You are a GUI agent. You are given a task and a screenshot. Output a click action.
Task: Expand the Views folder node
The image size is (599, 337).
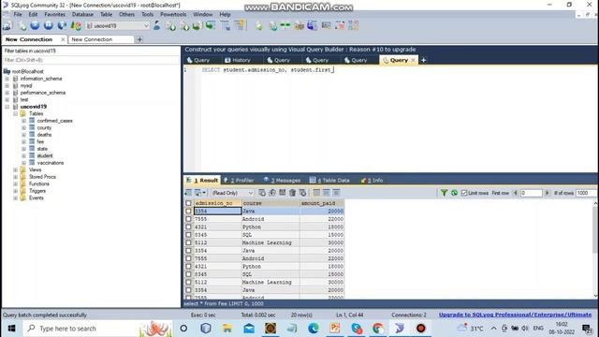[15, 169]
